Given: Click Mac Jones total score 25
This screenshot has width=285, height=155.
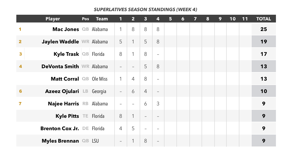Looking at the screenshot, I should pyautogui.click(x=263, y=29).
